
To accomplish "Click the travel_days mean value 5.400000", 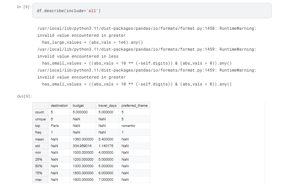I will 106,139.
